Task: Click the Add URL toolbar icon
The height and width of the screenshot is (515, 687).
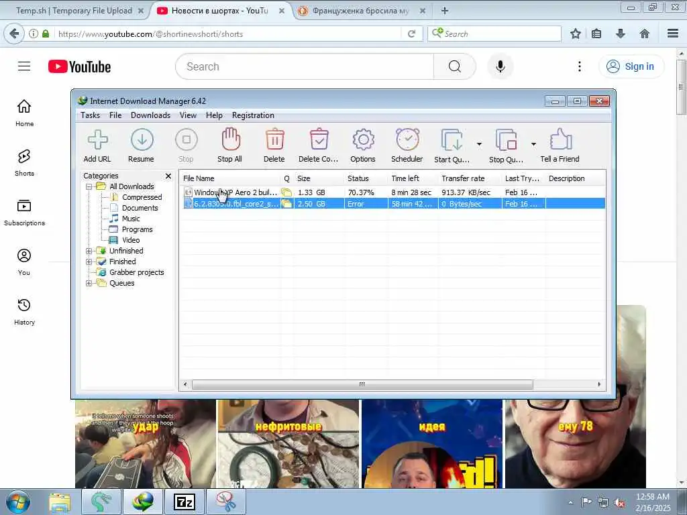Action: click(x=97, y=140)
